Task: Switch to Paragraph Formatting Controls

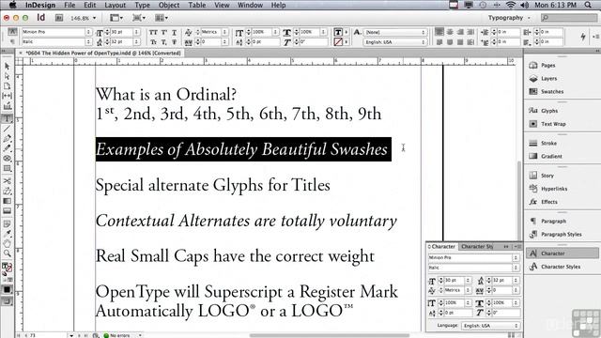Action: [x=12, y=41]
